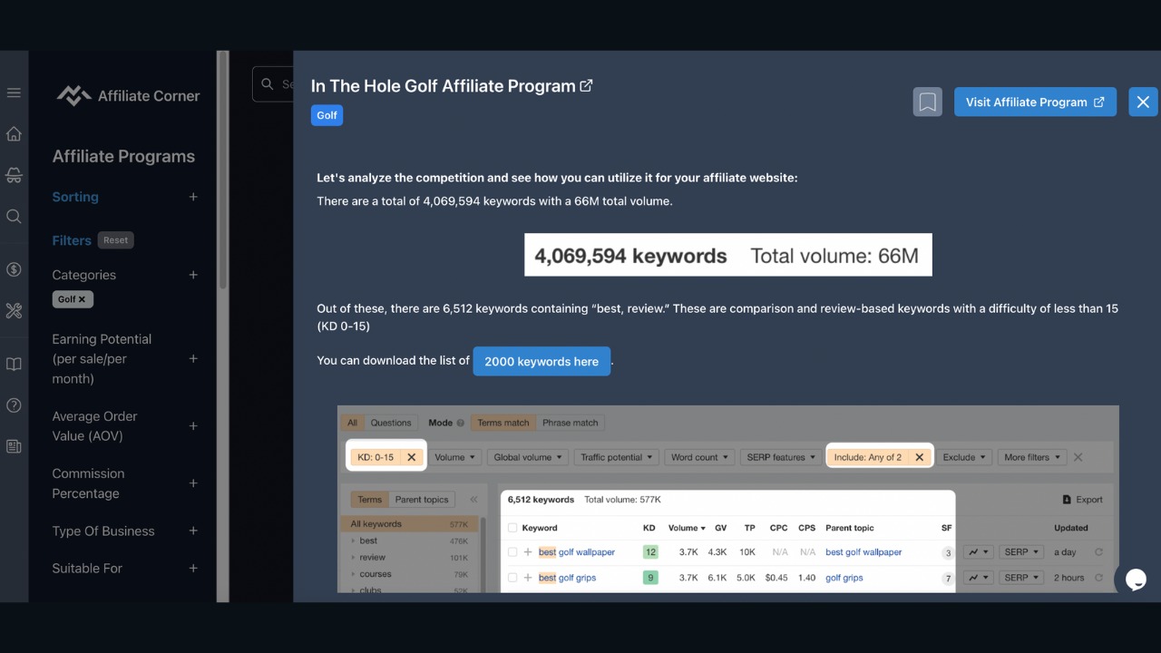Open SERP features dropdown in screenshot

pyautogui.click(x=781, y=457)
